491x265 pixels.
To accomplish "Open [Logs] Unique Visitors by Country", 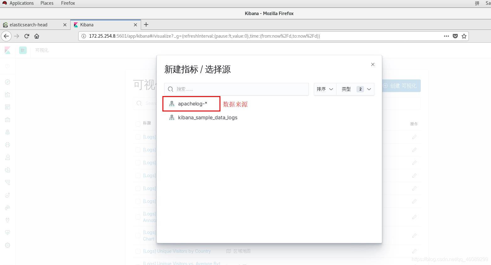I will click(x=177, y=251).
